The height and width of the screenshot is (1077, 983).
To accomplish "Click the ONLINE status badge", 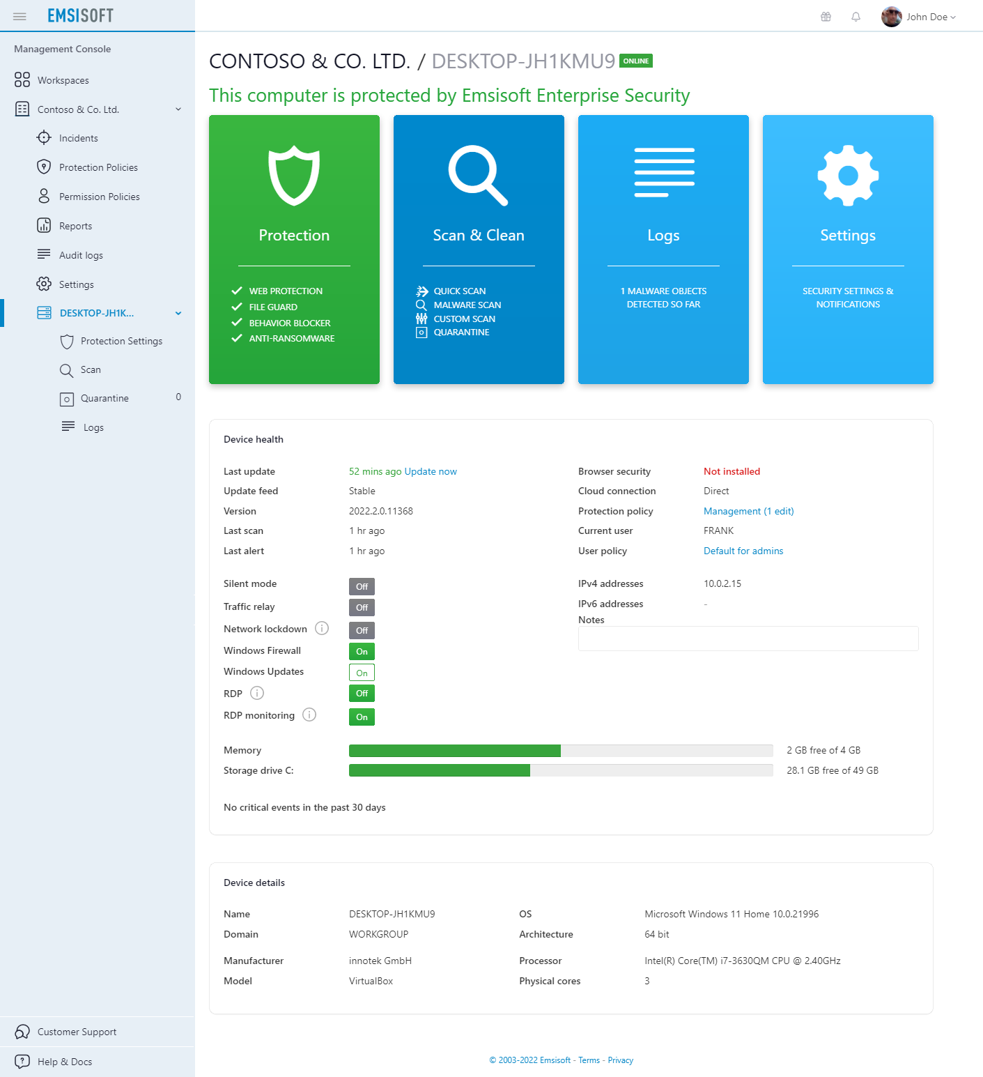I will pos(635,61).
